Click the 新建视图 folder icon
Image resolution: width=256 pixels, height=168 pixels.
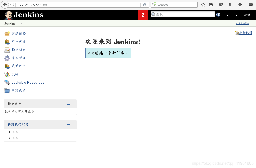click(7, 90)
